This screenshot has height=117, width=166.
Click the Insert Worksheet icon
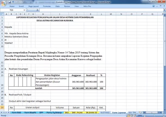[140, 113]
